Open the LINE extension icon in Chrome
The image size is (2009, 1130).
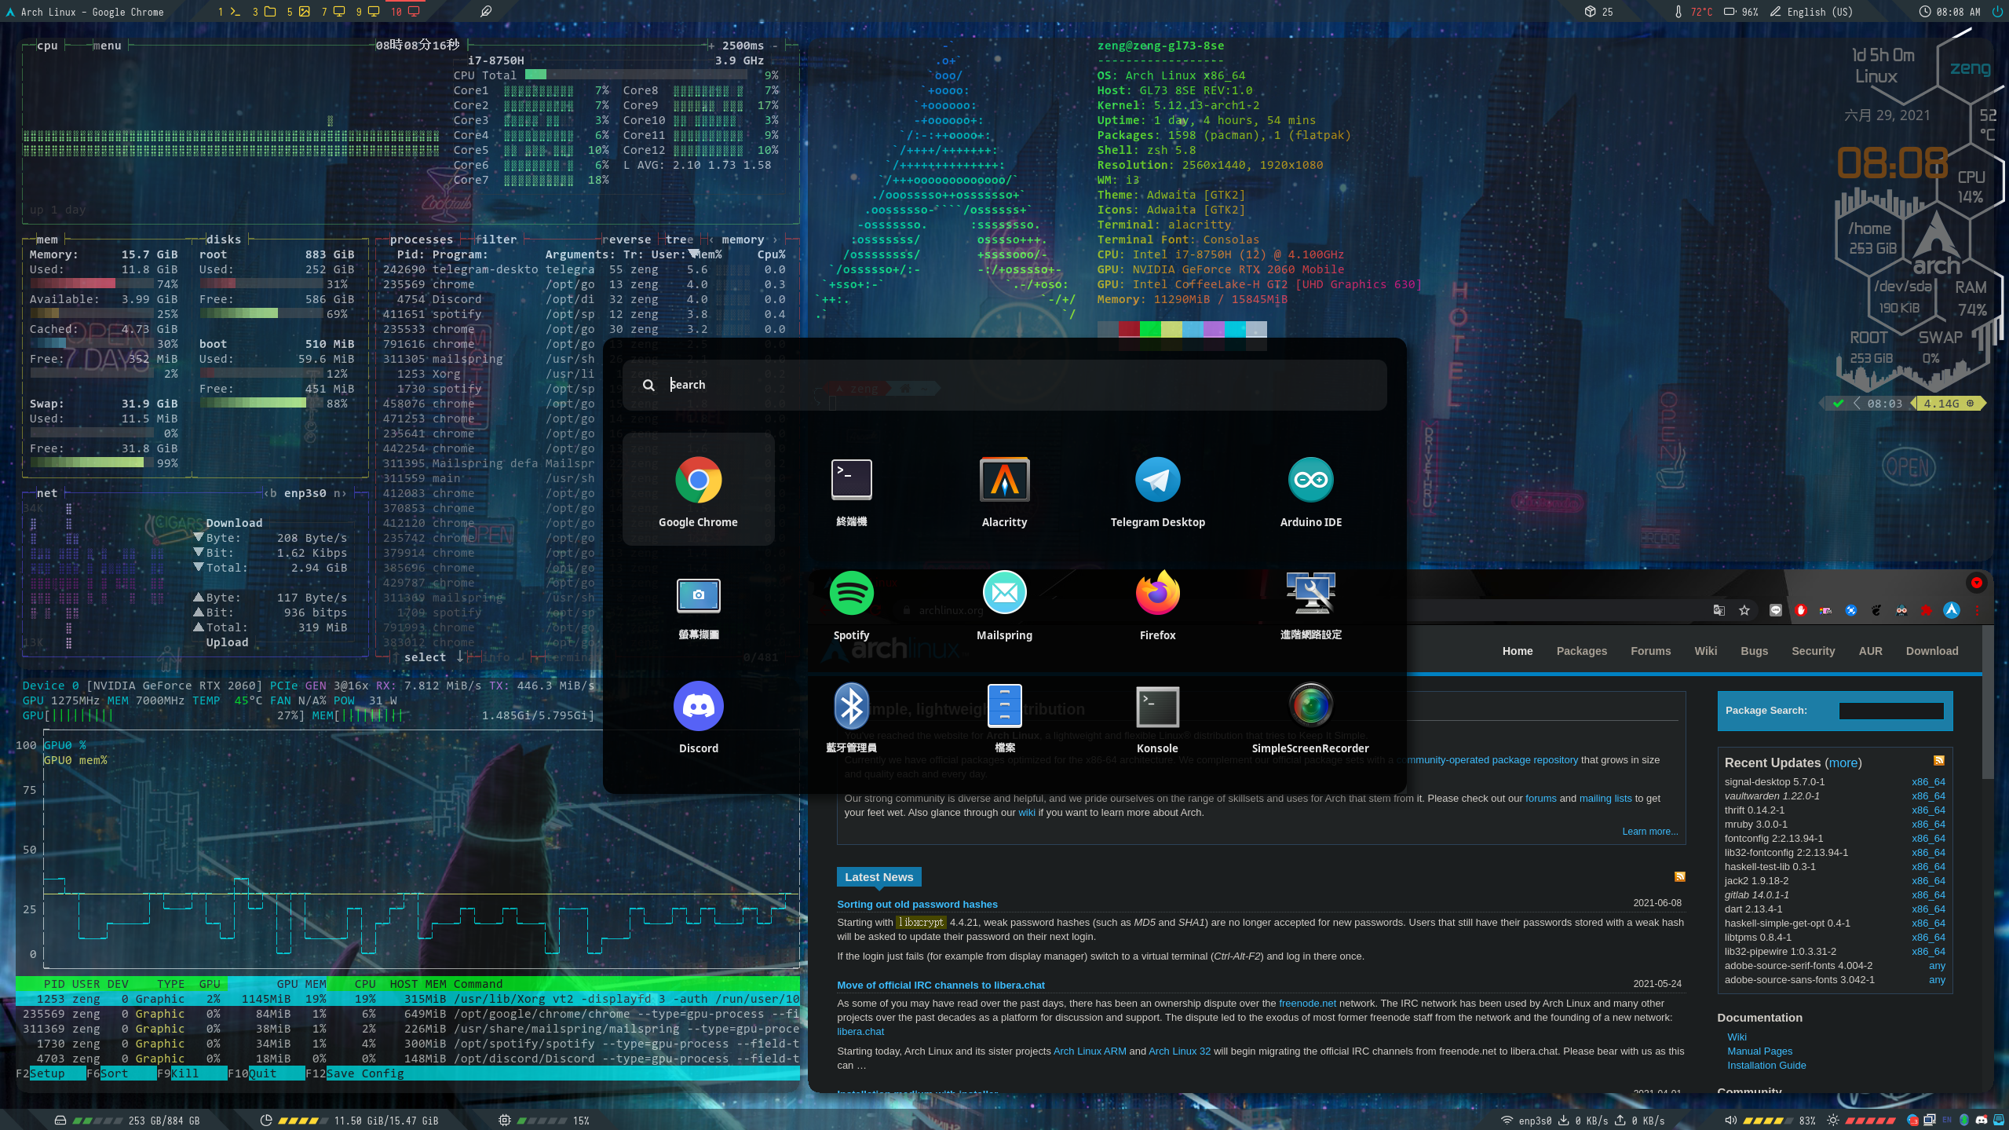(1776, 610)
